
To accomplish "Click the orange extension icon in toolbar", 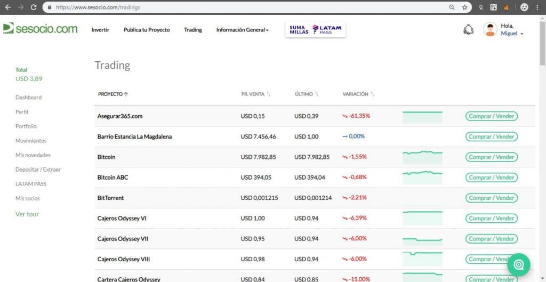I will click(506, 7).
